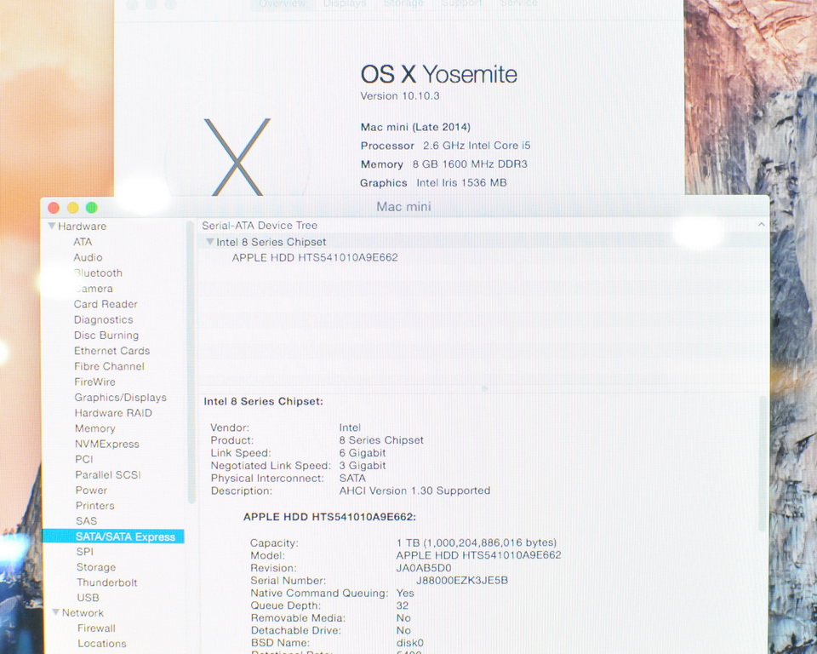Screen dimensions: 817x654
Task: Click the Network section heading
Action: pyautogui.click(x=83, y=613)
